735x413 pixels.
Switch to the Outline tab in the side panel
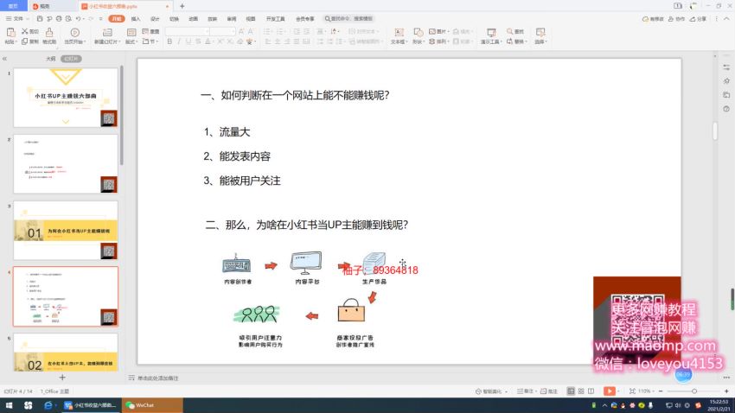51,59
